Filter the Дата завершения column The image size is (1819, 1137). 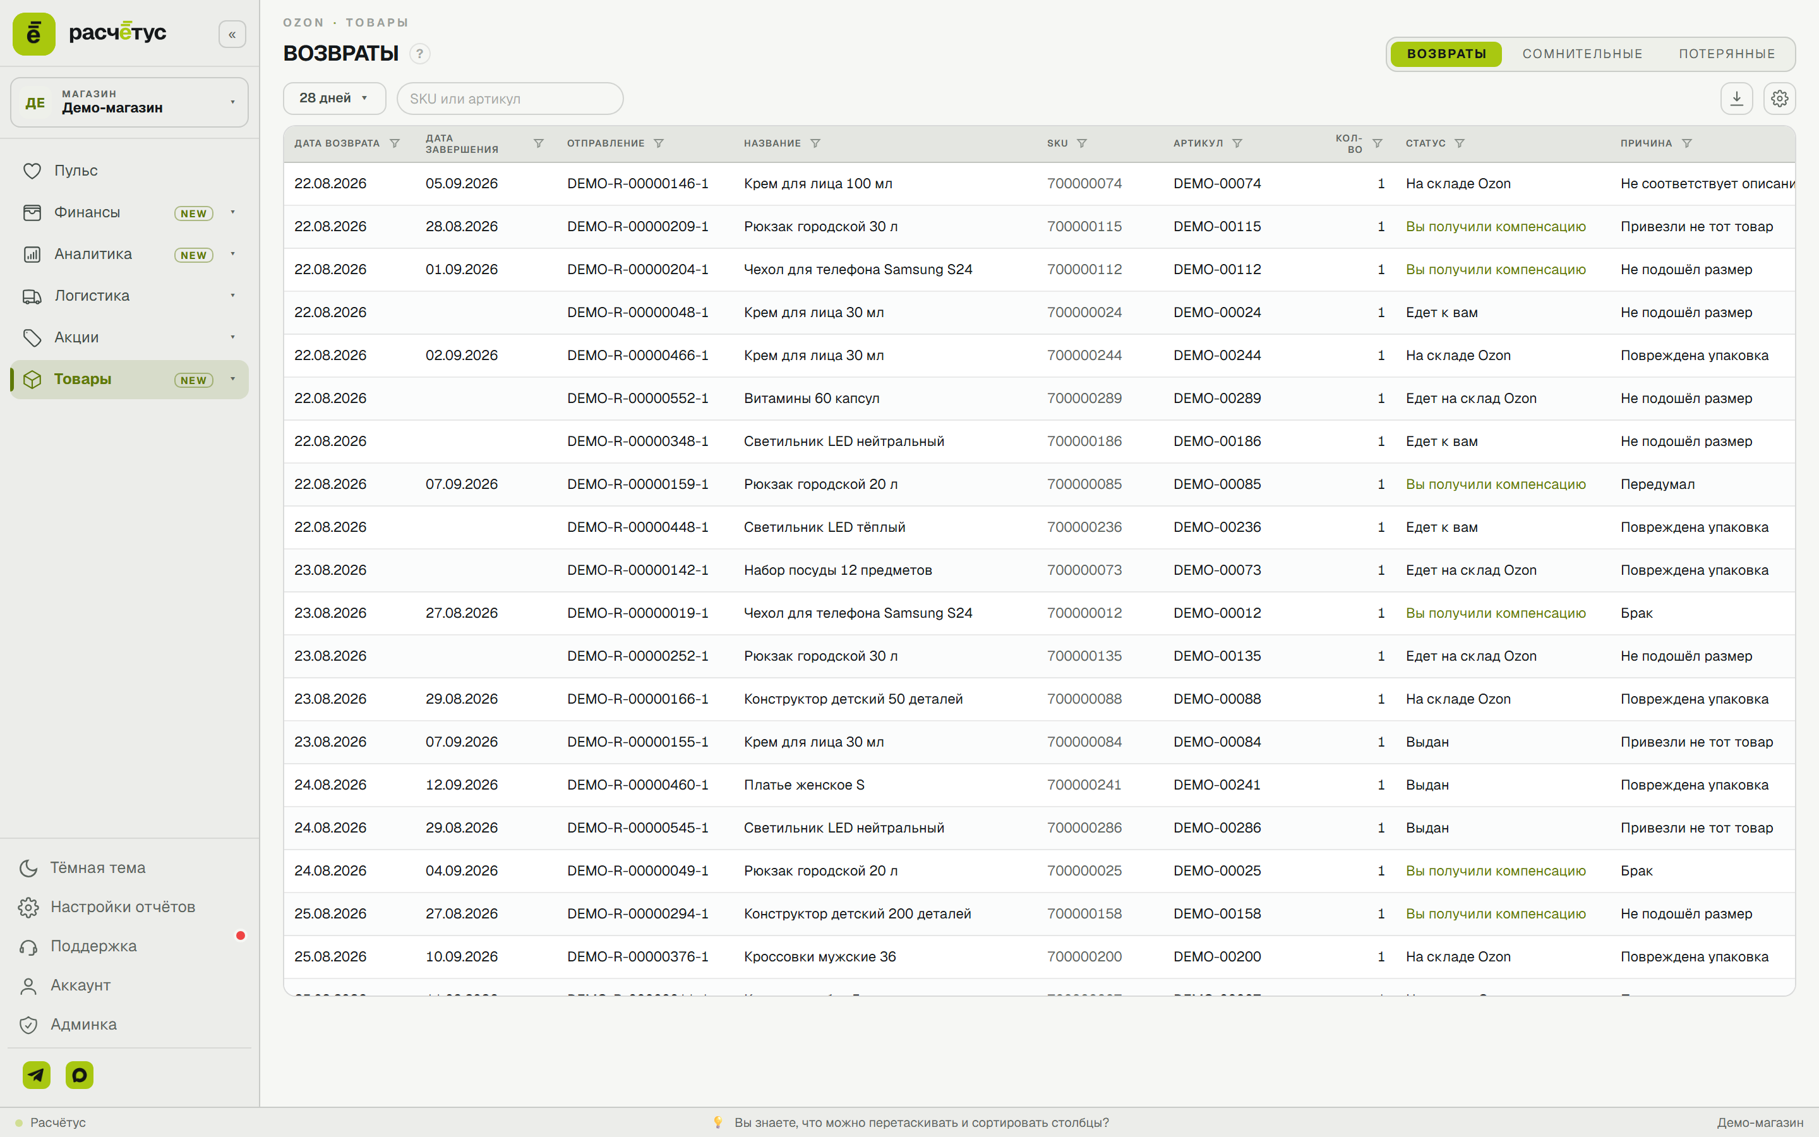[538, 143]
